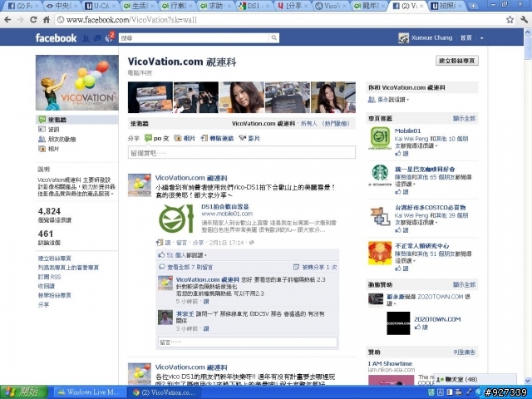Image resolution: width=532 pixels, height=399 pixels.
Task: Open the browser home icon
Action: coord(47,20)
